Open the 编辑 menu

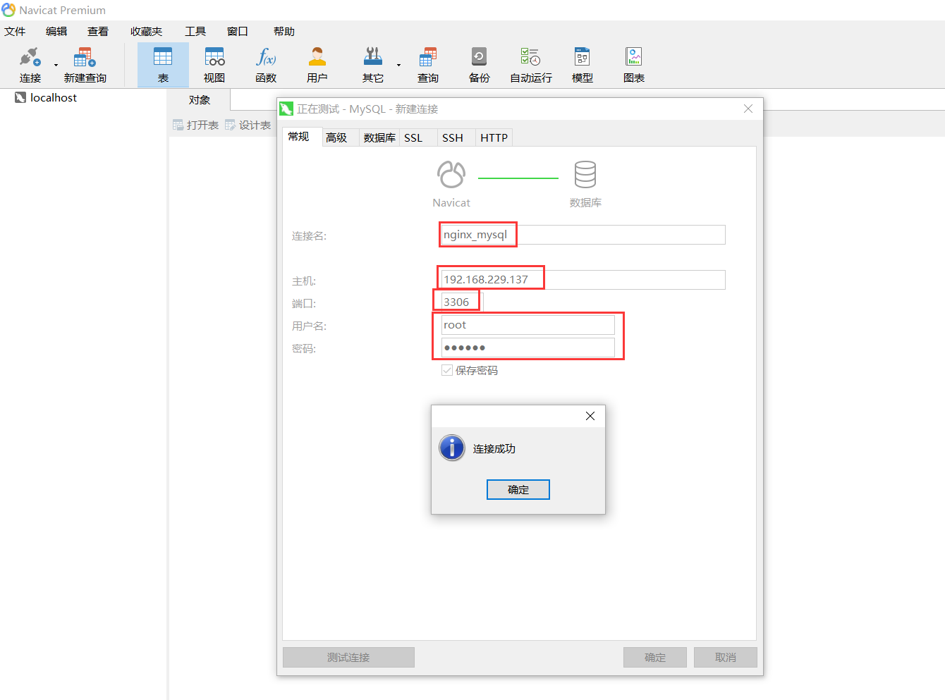pos(56,31)
